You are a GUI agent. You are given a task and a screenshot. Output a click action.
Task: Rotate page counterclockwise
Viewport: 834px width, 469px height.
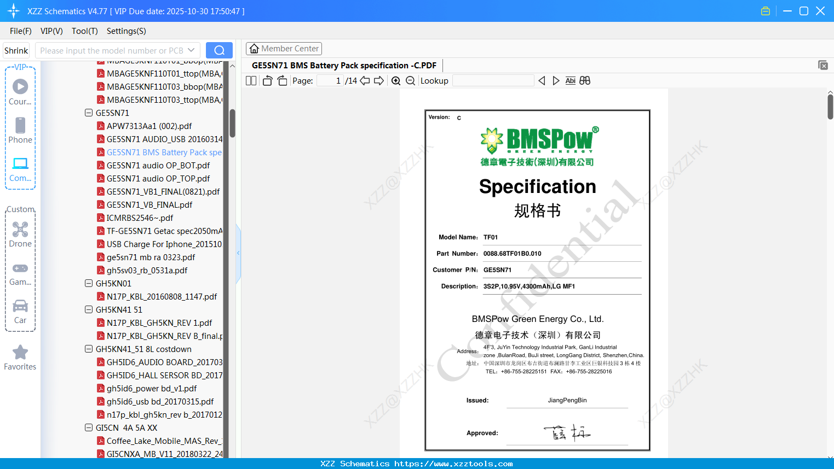click(x=268, y=81)
